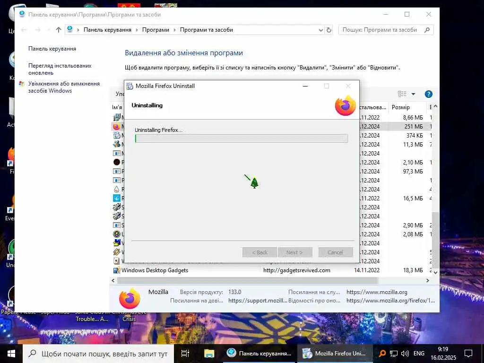Open the Панель керування sidebar link

[x=52, y=49]
